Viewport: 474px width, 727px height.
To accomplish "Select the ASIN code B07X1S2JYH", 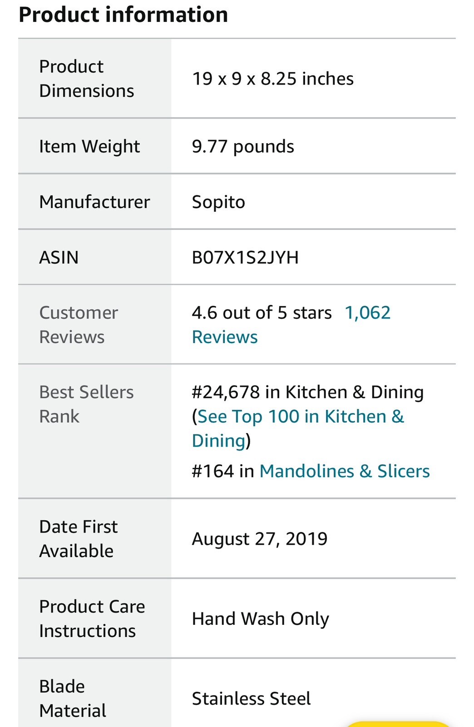I will (x=245, y=258).
